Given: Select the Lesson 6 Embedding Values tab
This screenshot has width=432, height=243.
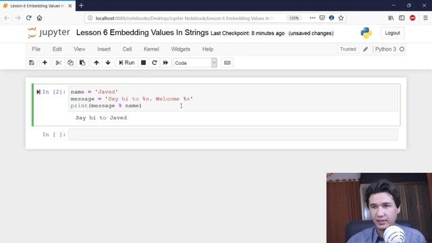Looking at the screenshot, I should pos(38,6).
